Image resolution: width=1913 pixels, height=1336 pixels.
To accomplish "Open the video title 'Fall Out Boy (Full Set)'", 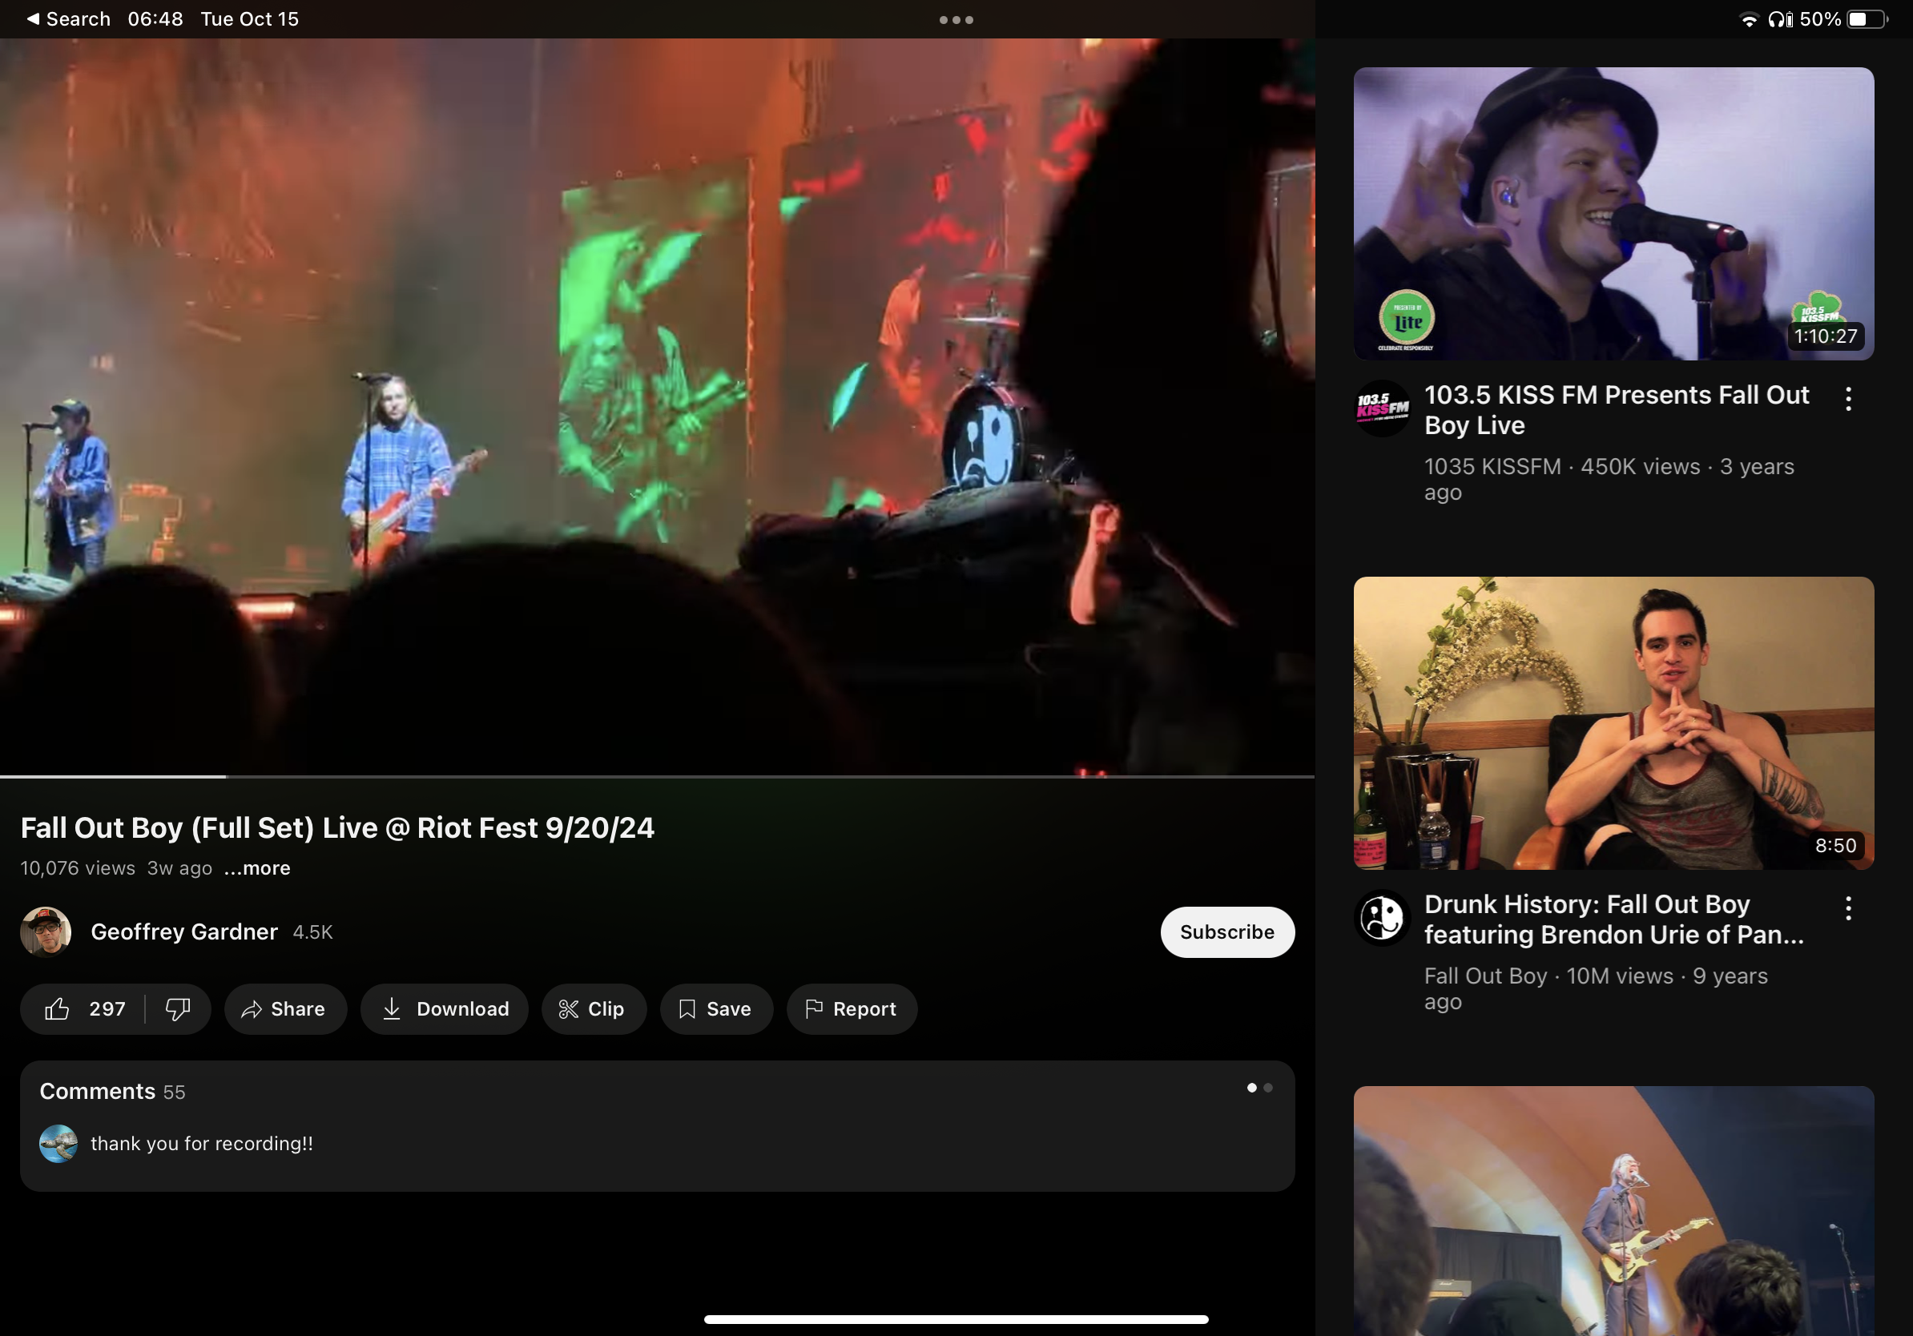I will [336, 828].
